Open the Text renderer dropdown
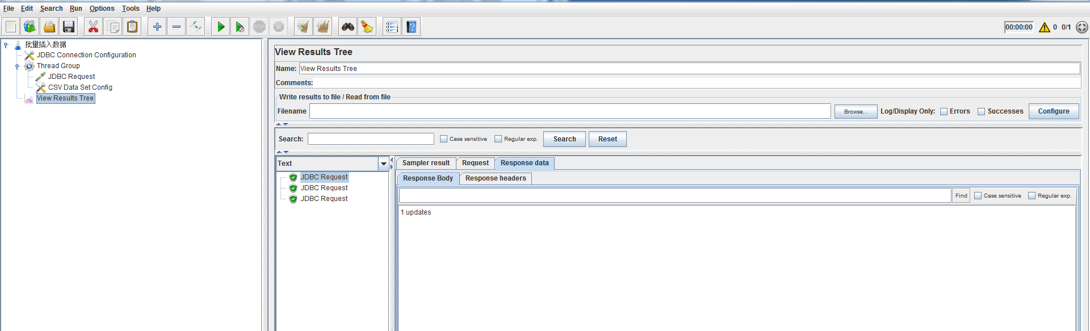The width and height of the screenshot is (1090, 331). [x=384, y=164]
